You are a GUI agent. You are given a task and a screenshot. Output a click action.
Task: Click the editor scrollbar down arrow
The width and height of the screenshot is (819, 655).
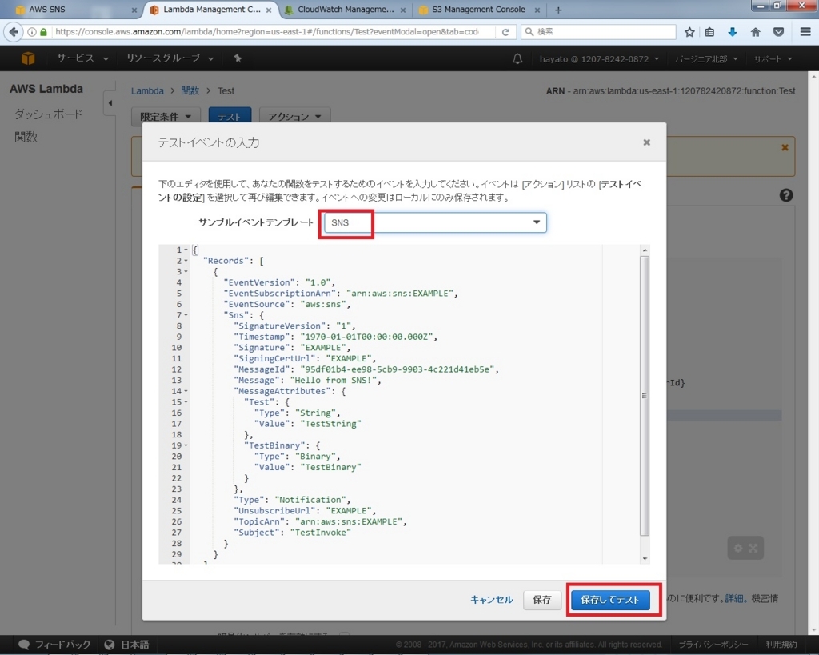(x=645, y=558)
